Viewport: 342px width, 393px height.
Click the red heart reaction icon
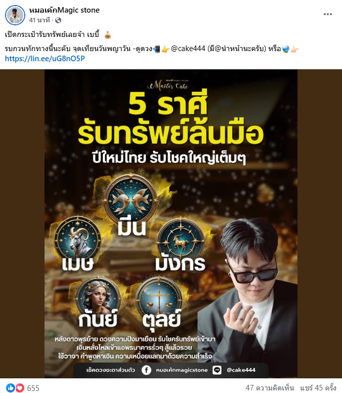click(x=20, y=388)
